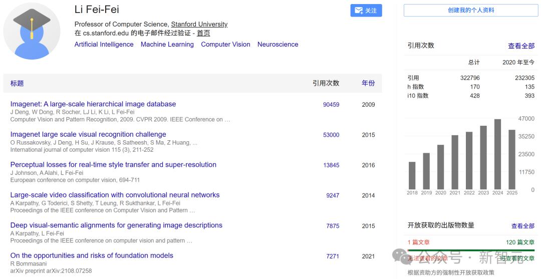Select the Machine Learning interest tag

coord(167,44)
